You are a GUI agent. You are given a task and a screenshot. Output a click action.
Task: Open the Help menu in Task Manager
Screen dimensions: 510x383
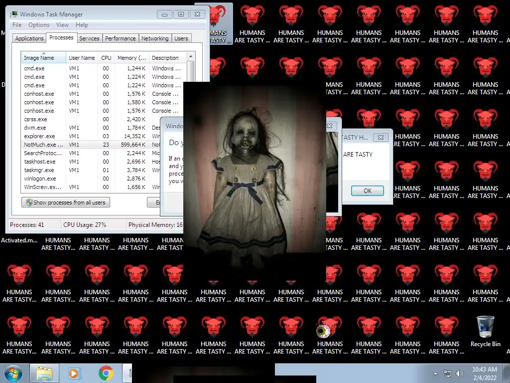(x=82, y=25)
